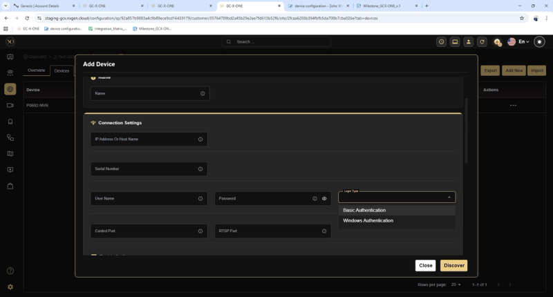Click the Add Device dialog scrollbar
553x297 pixels.
coord(466,131)
